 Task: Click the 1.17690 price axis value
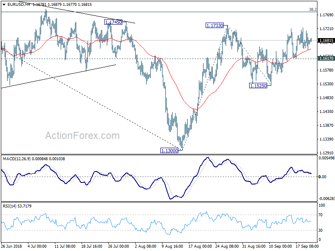pos(326,15)
